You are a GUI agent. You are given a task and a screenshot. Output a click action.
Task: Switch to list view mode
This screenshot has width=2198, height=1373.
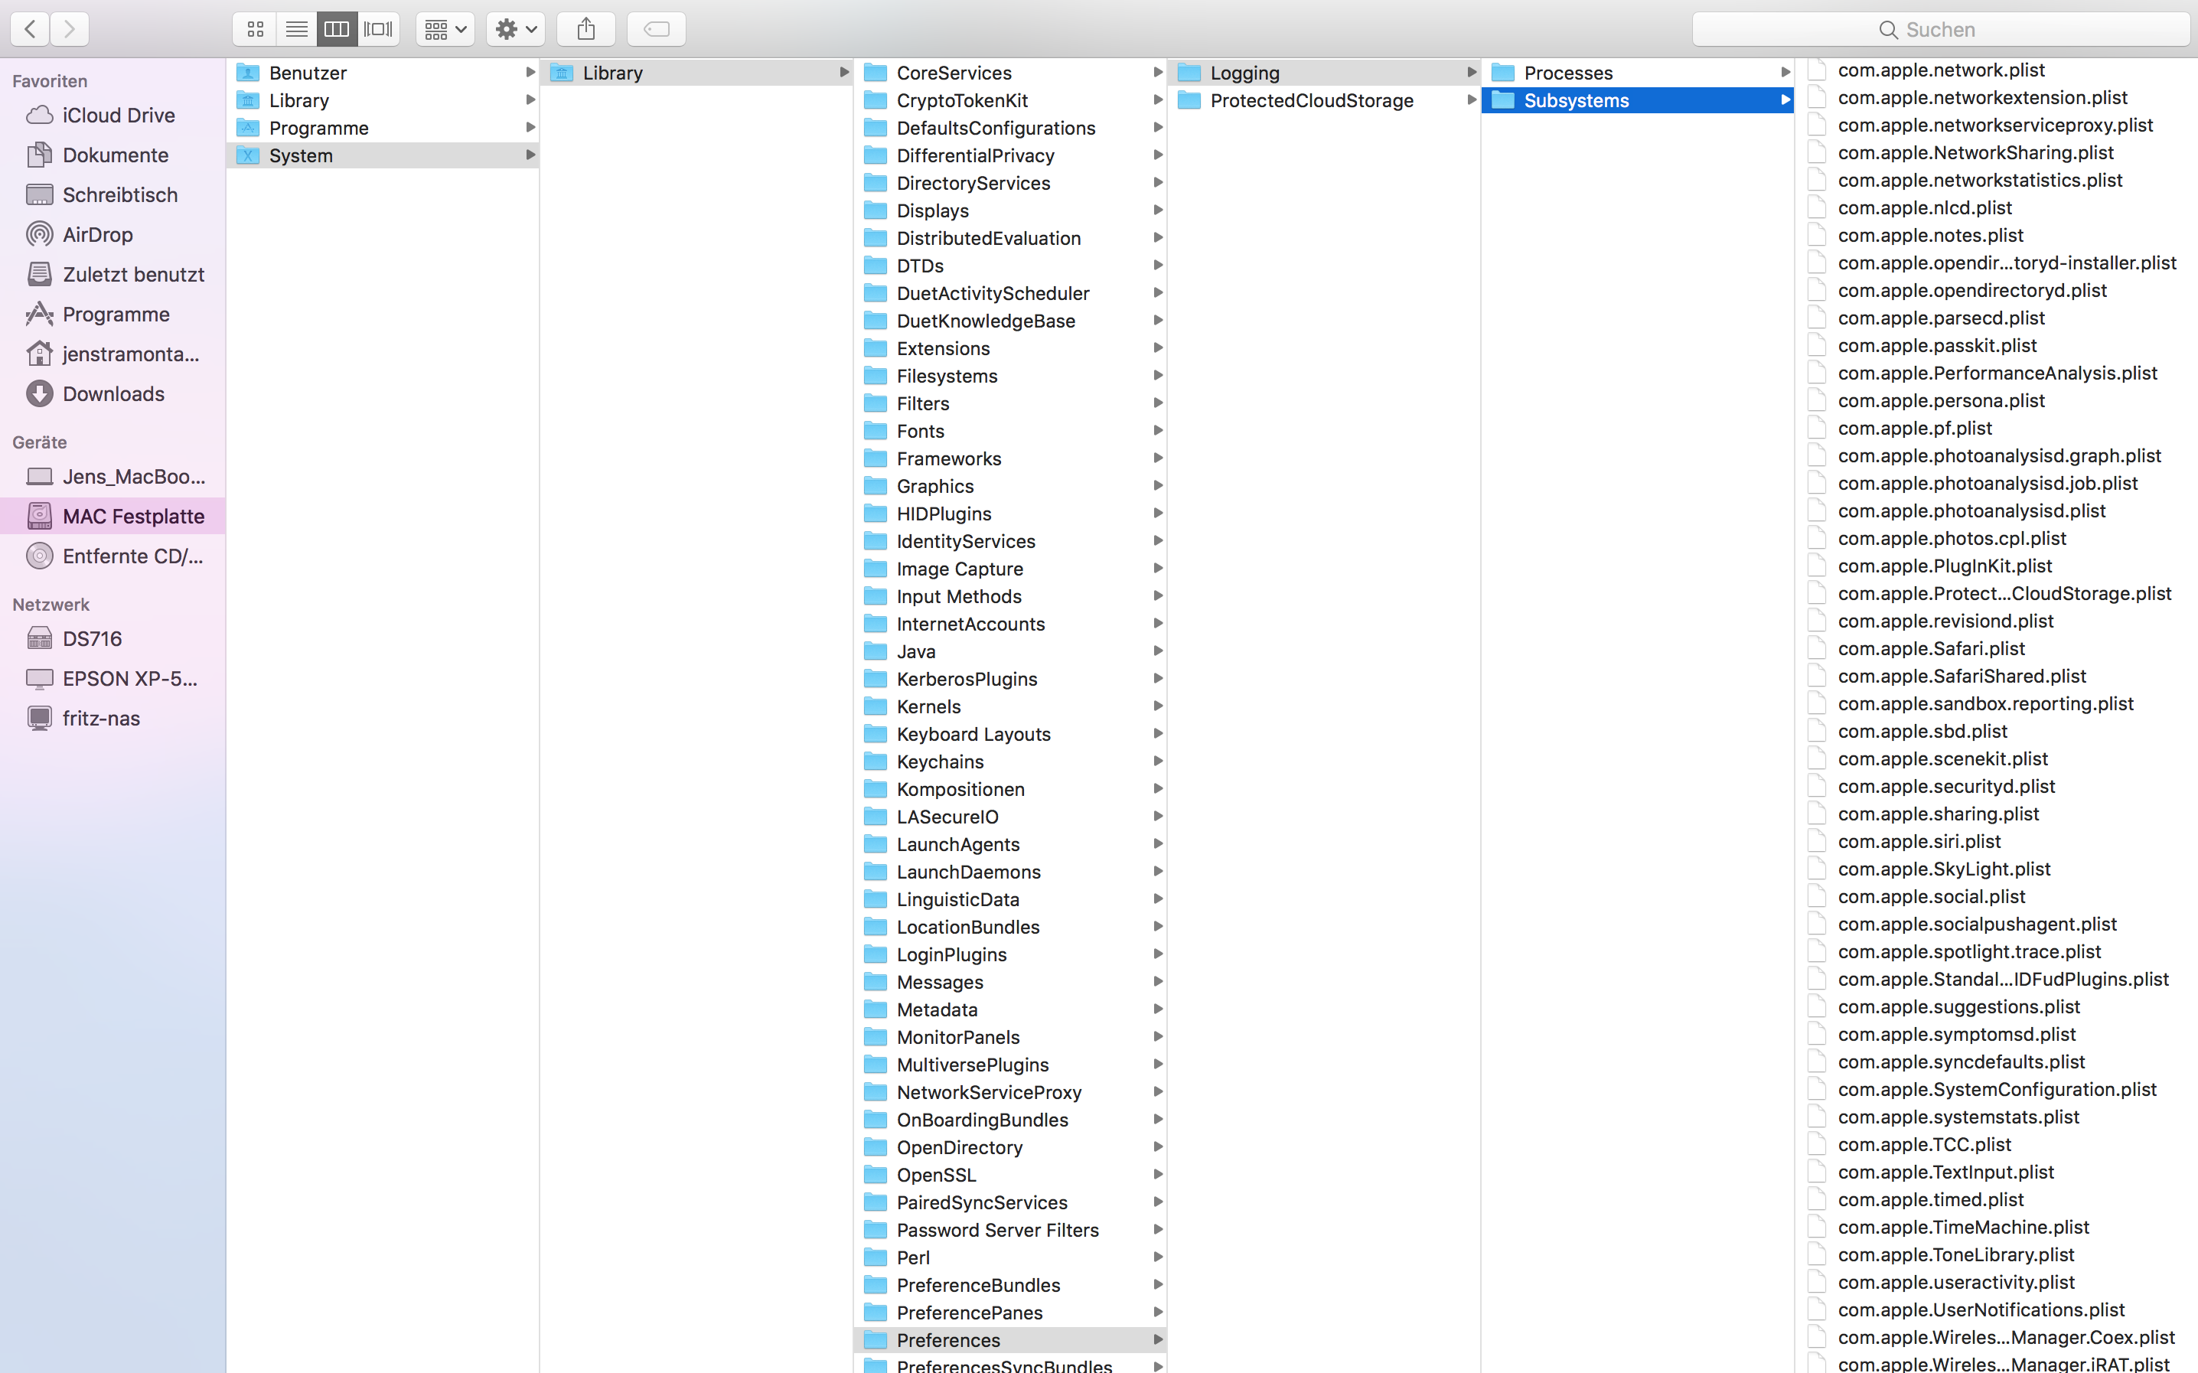coord(296,29)
